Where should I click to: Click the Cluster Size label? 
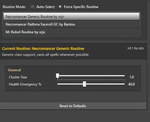tap(18, 77)
